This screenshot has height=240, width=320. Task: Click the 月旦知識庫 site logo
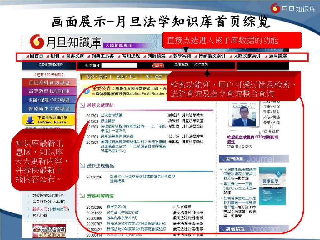[65, 42]
